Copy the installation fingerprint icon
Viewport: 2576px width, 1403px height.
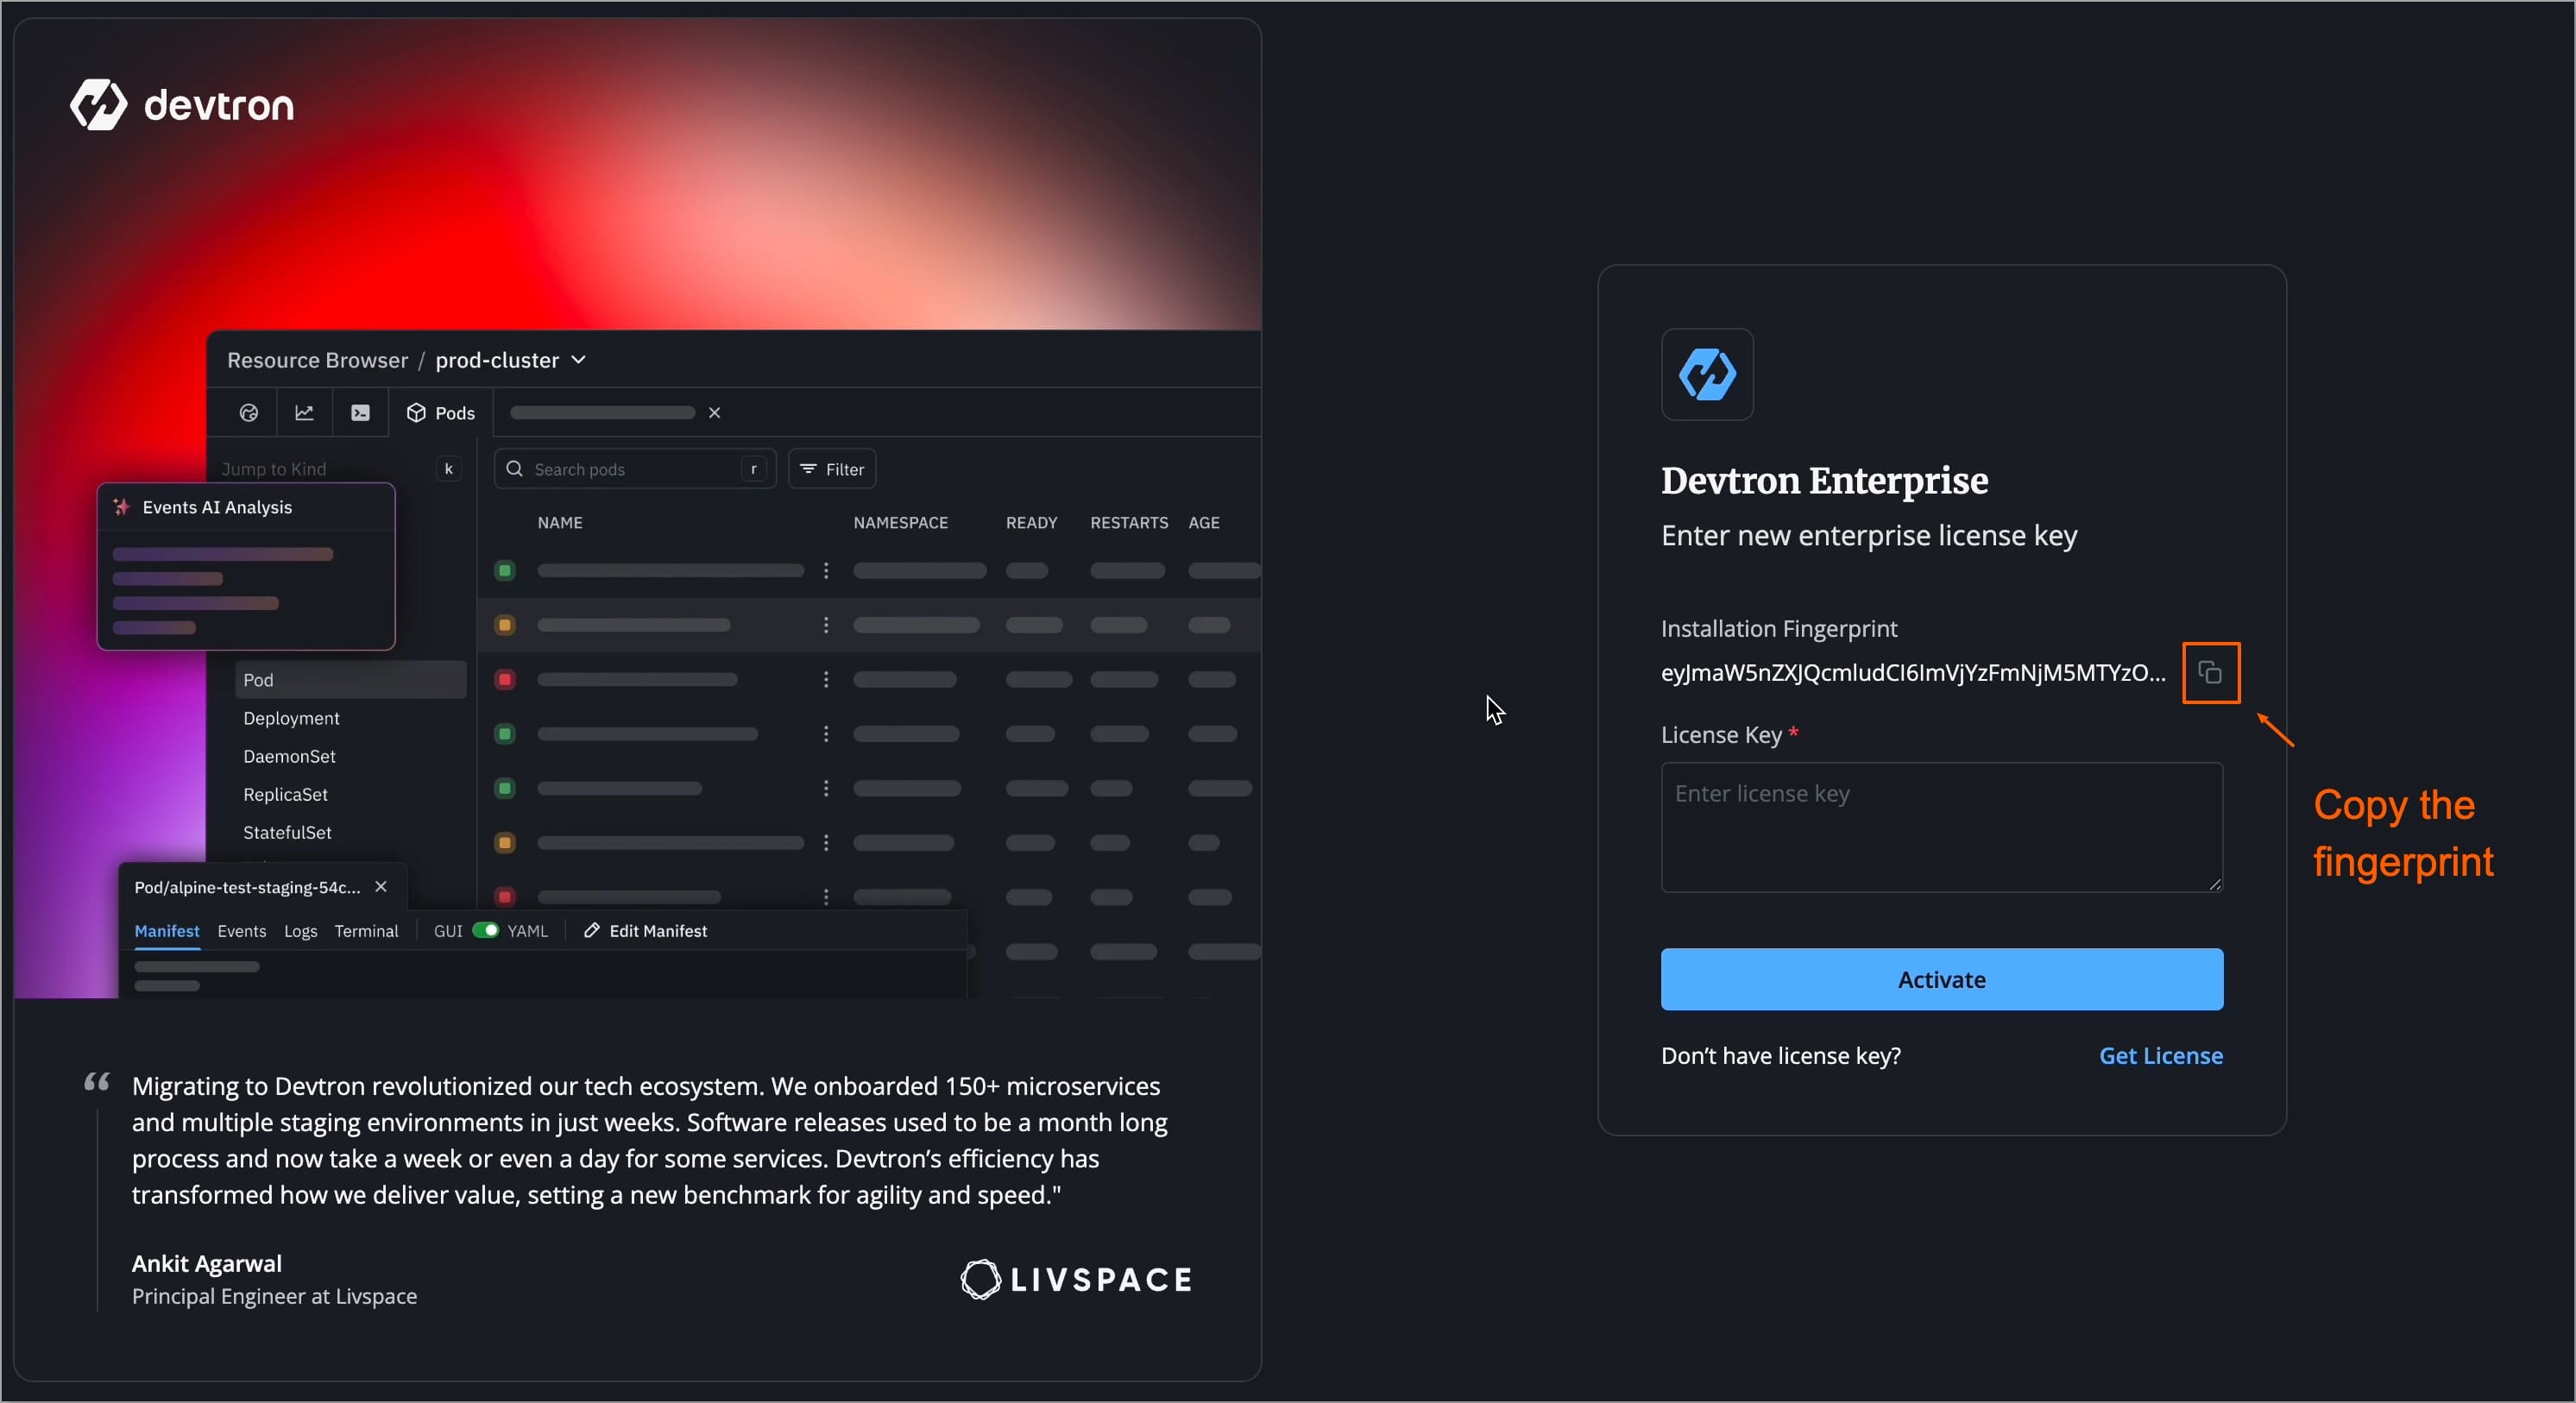coord(2210,673)
